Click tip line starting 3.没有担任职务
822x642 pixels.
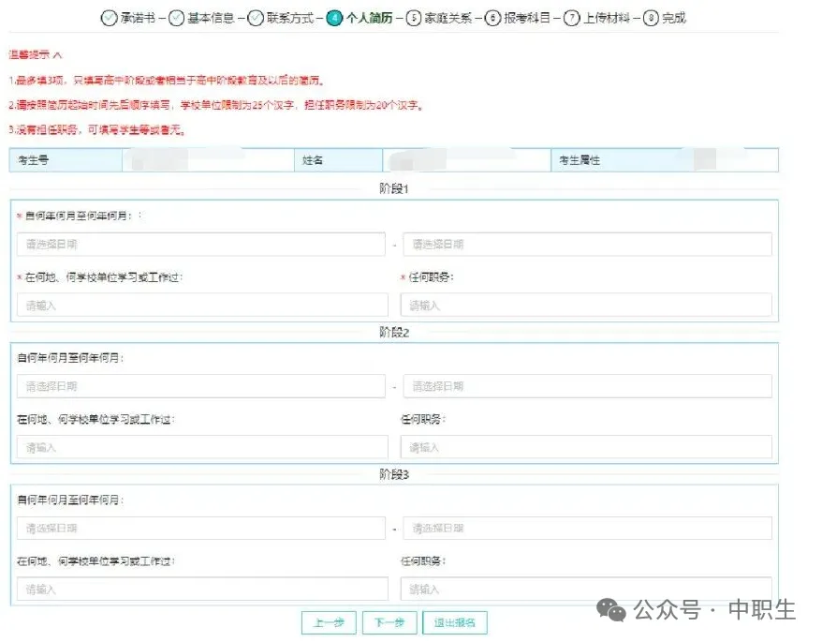[97, 129]
